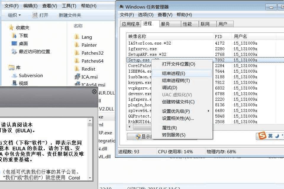
Task: Select the Lang folder icon
Action: click(x=77, y=37)
